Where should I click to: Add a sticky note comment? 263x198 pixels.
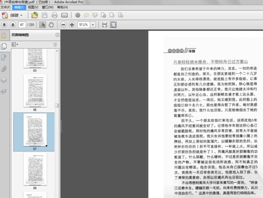[86, 15]
